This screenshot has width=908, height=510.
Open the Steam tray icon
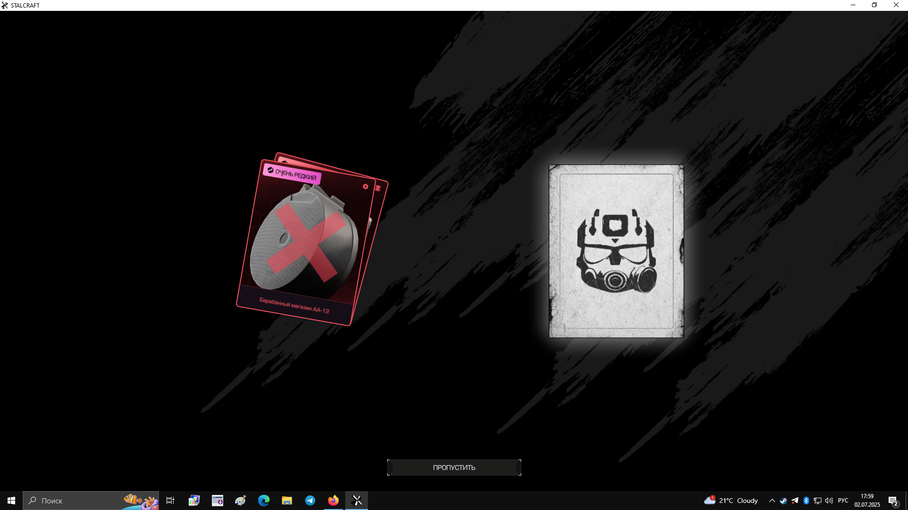[784, 501]
